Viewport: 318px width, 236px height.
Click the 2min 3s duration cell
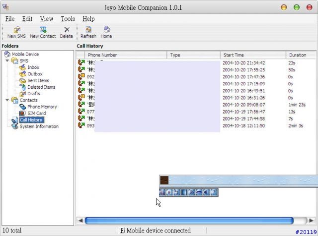[x=296, y=126]
